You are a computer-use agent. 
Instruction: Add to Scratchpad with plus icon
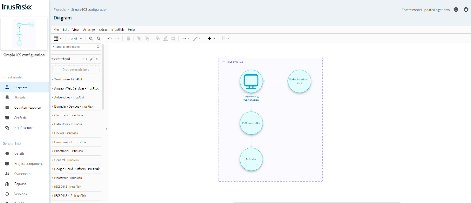[x=87, y=59]
